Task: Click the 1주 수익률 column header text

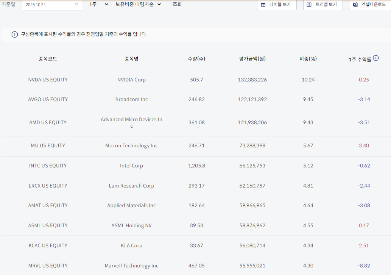Action: [x=360, y=59]
